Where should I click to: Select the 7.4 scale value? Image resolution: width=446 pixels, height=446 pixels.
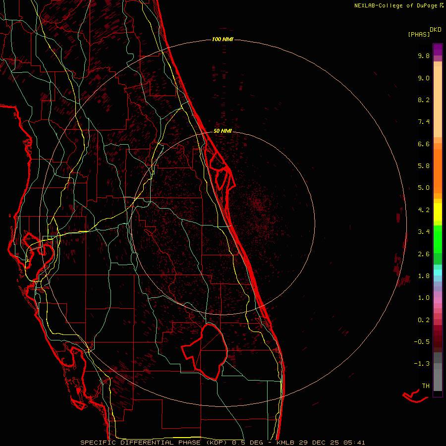424,122
